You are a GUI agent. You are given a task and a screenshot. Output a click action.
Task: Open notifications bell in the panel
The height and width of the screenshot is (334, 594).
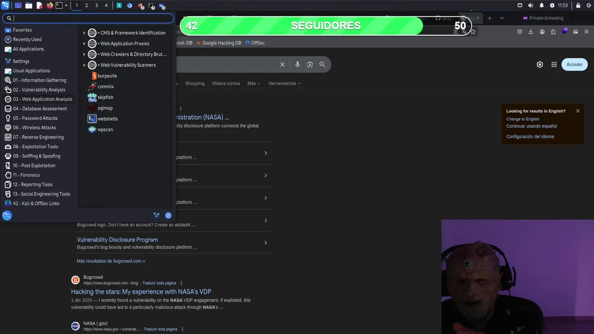click(542, 6)
